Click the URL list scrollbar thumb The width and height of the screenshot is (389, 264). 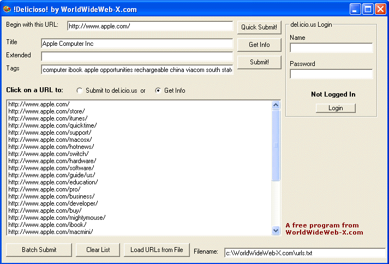tap(276, 146)
